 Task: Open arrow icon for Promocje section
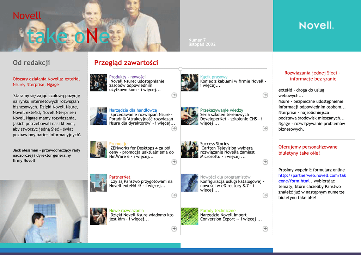(174, 162)
